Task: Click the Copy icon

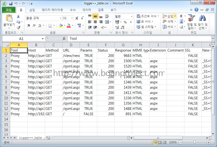Action: tap(18, 22)
